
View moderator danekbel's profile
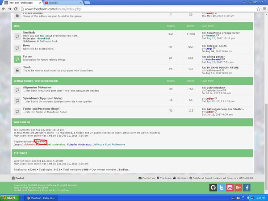(44, 38)
